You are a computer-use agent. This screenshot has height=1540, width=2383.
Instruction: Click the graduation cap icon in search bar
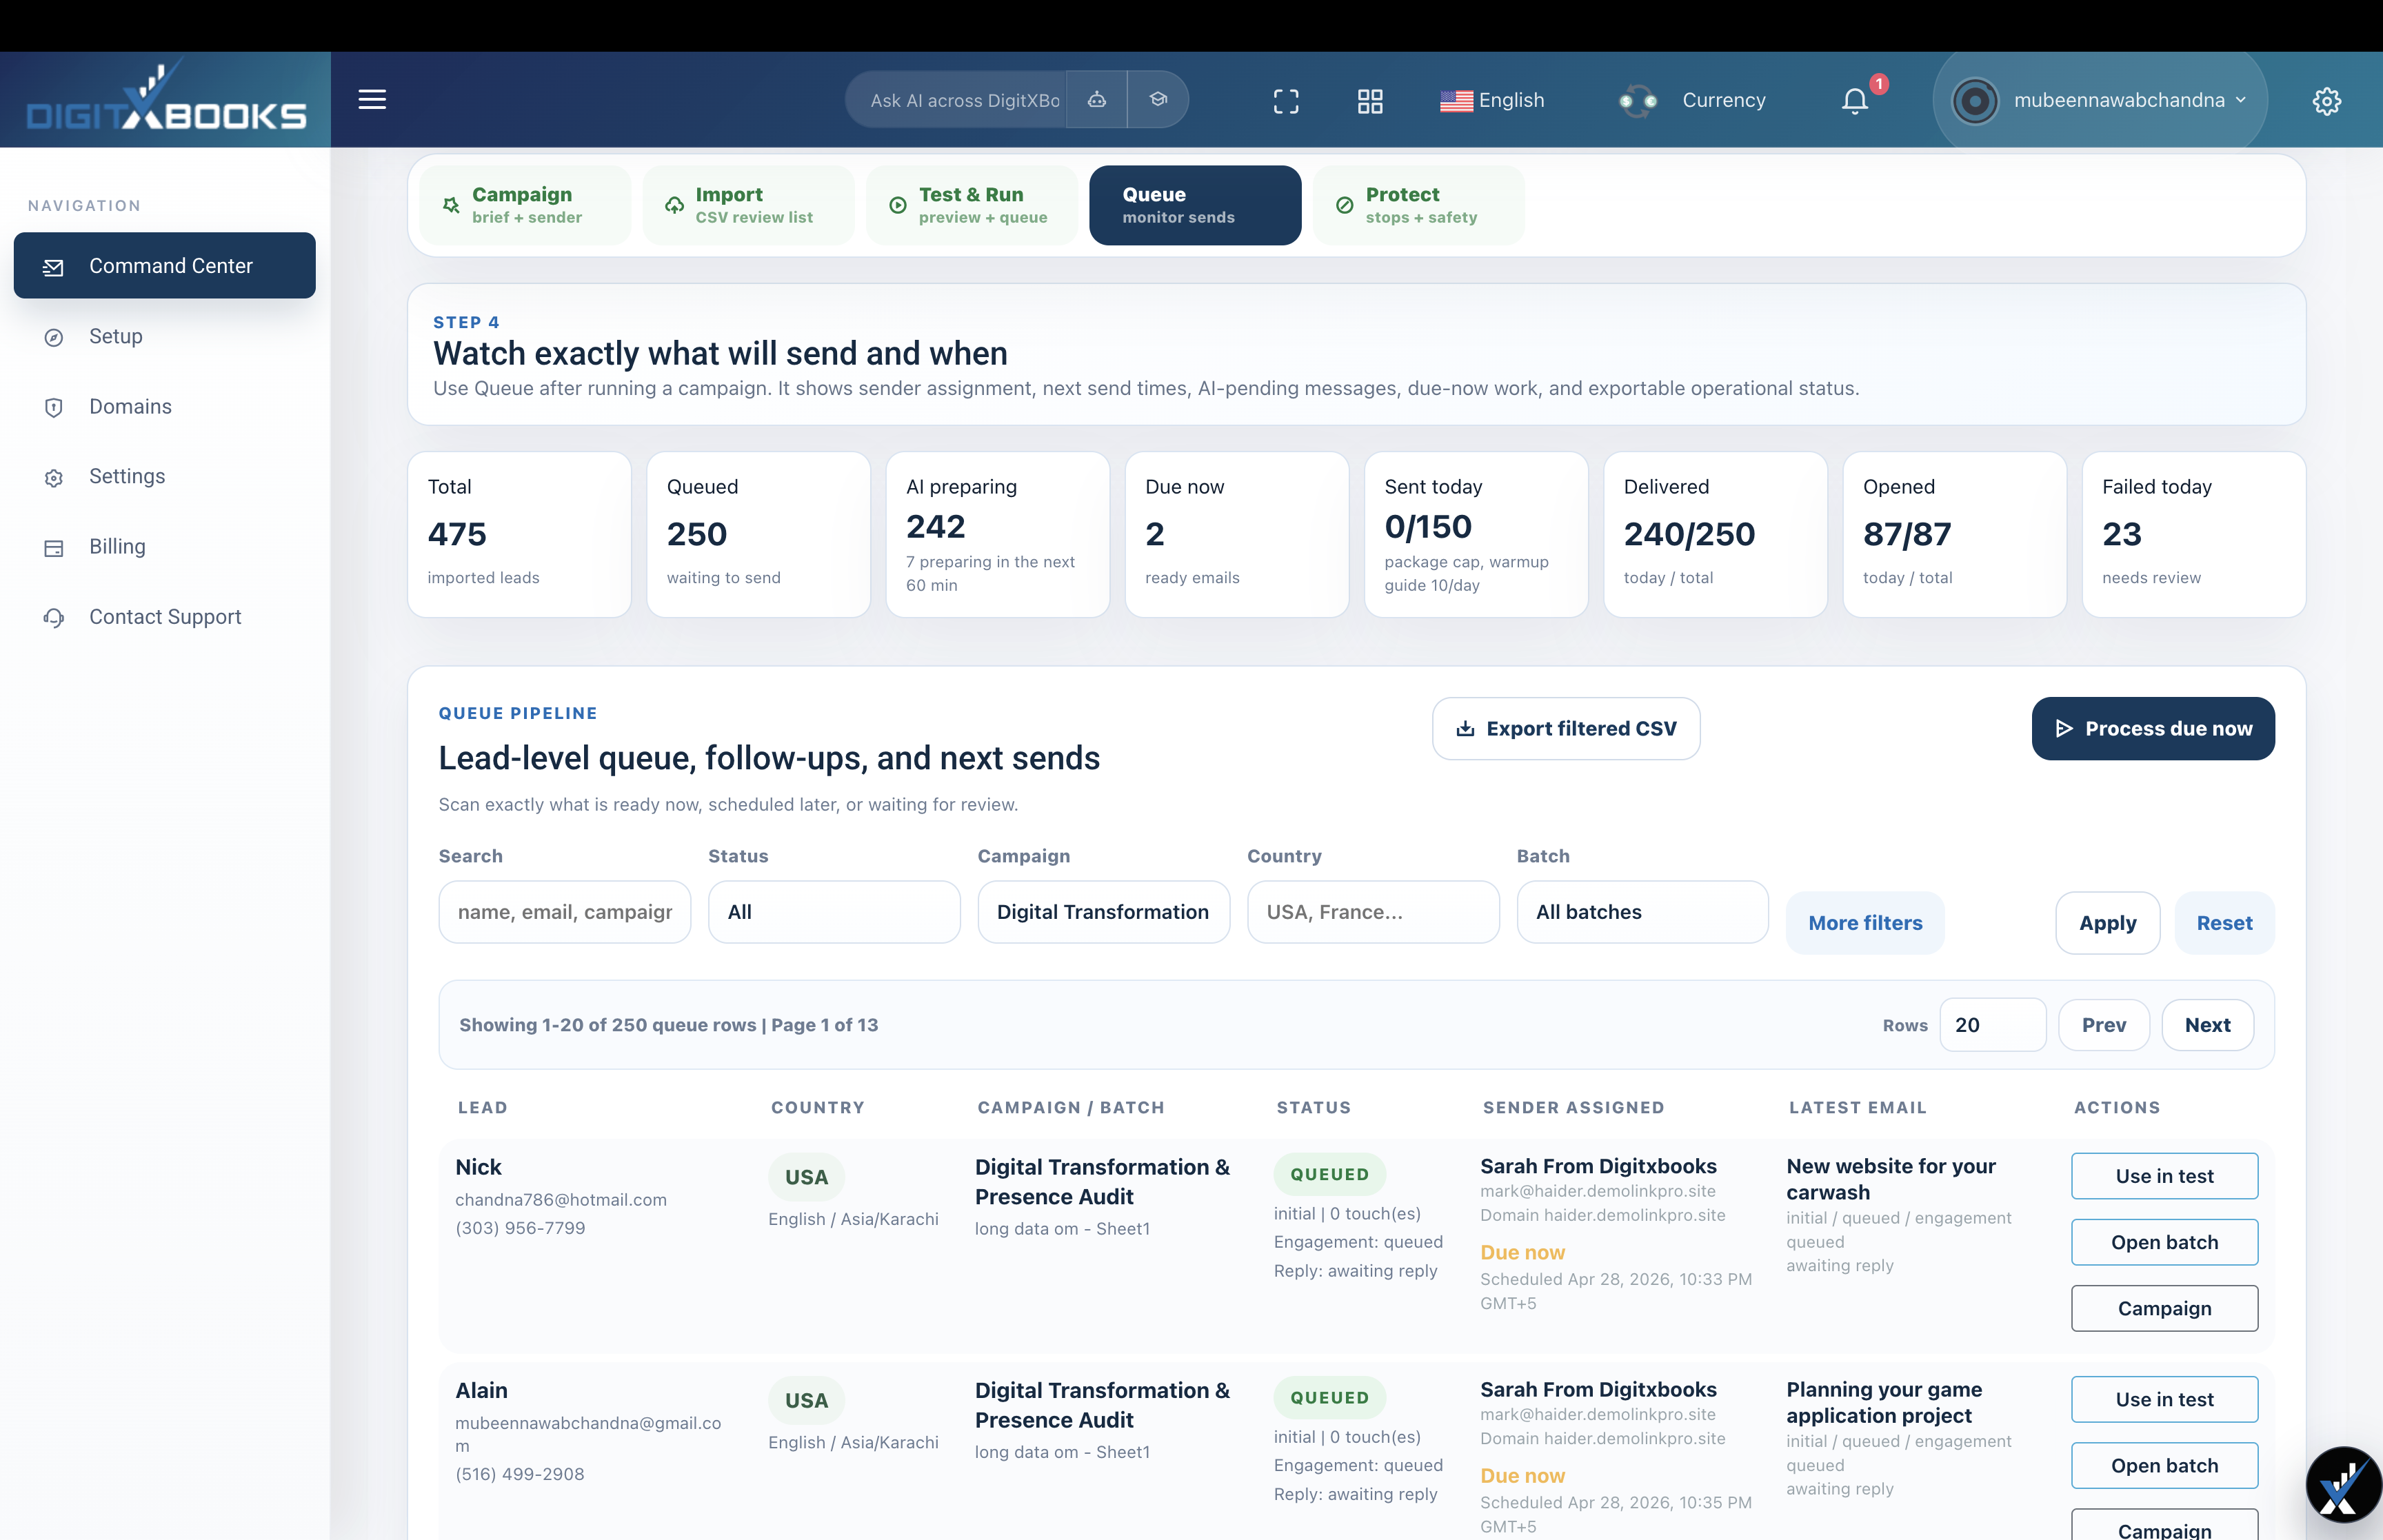coord(1158,99)
